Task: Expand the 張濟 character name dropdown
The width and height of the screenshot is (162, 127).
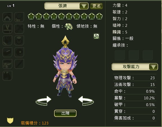Action: [x=84, y=6]
